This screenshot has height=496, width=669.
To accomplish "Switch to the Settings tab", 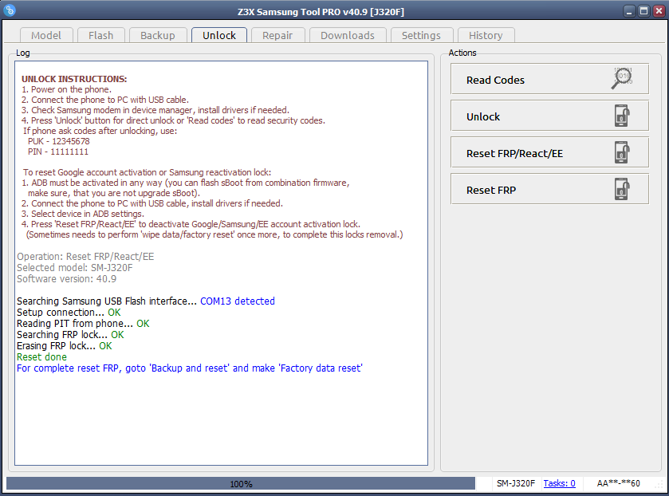I will pos(421,35).
